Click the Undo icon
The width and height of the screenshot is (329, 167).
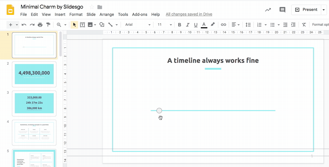pos(24,25)
